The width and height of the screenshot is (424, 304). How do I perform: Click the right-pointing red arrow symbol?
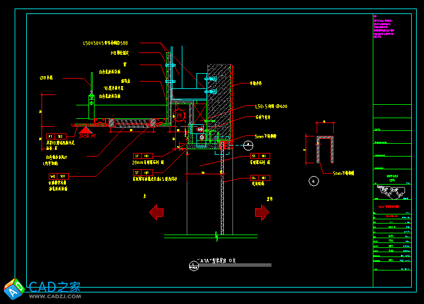tap(262, 213)
